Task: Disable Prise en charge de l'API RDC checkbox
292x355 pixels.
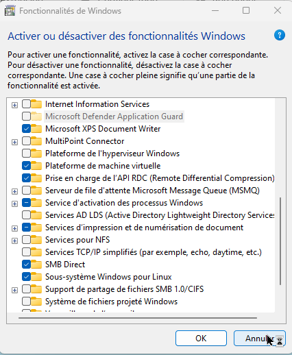Action: [26, 178]
